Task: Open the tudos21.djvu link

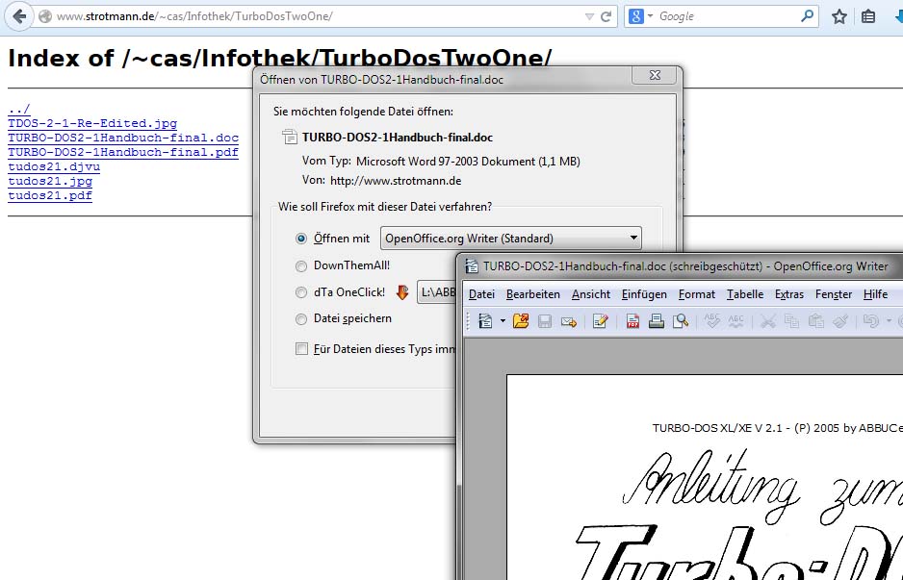Action: (54, 166)
